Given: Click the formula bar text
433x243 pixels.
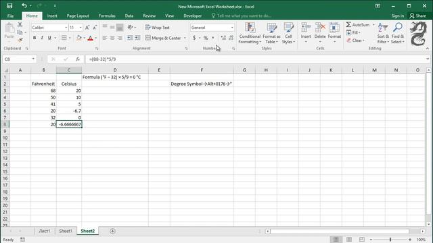Looking at the screenshot, I should pyautogui.click(x=102, y=59).
